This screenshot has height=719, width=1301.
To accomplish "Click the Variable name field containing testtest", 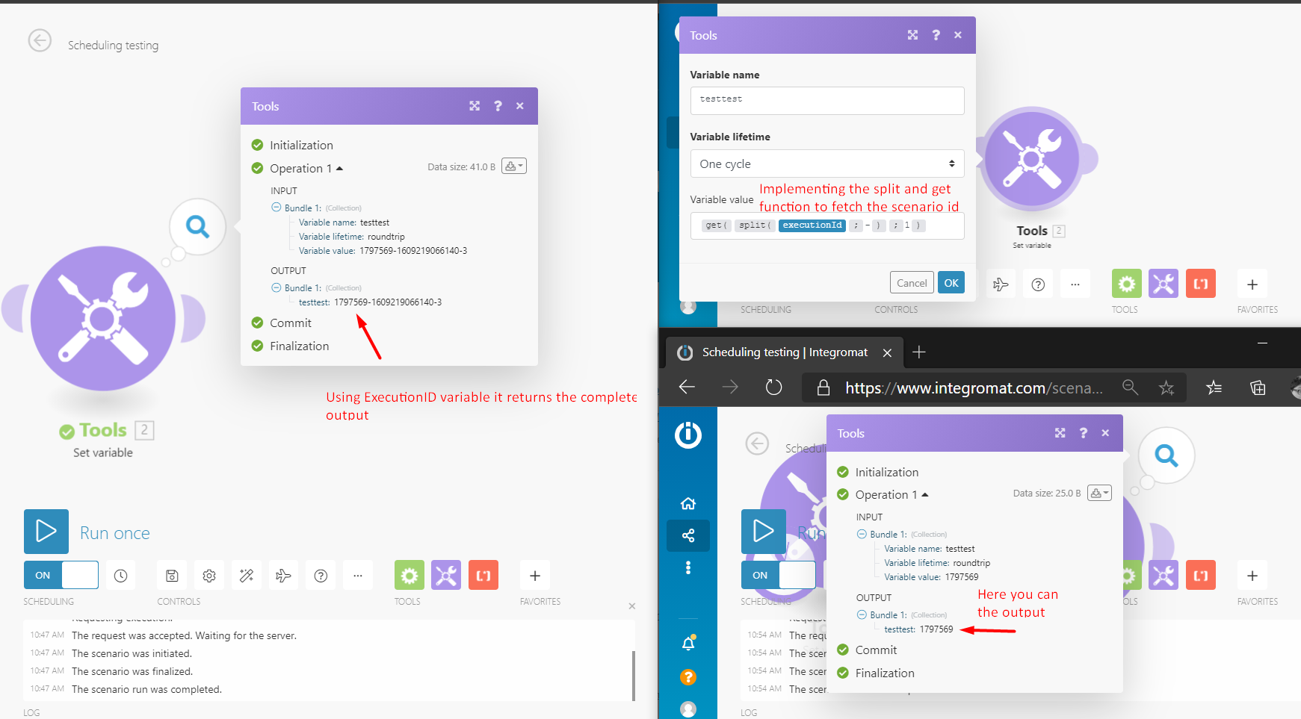I will [x=827, y=101].
